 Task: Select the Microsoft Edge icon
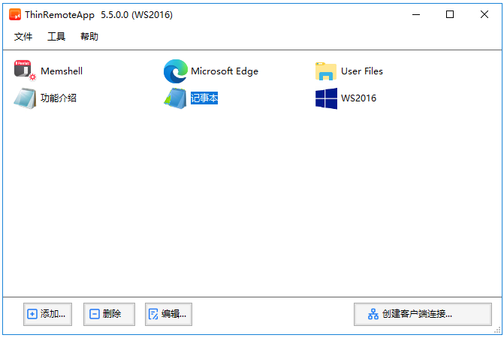(175, 71)
